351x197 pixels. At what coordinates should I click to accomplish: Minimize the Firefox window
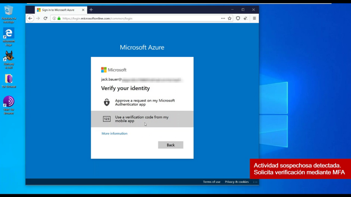click(x=232, y=10)
